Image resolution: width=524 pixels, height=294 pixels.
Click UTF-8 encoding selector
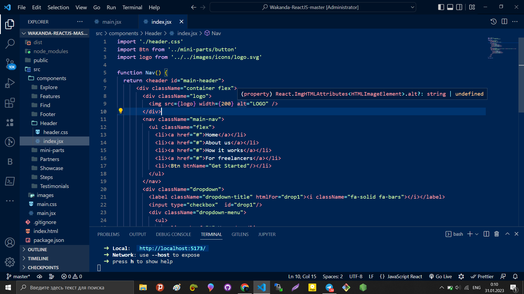pos(356,277)
